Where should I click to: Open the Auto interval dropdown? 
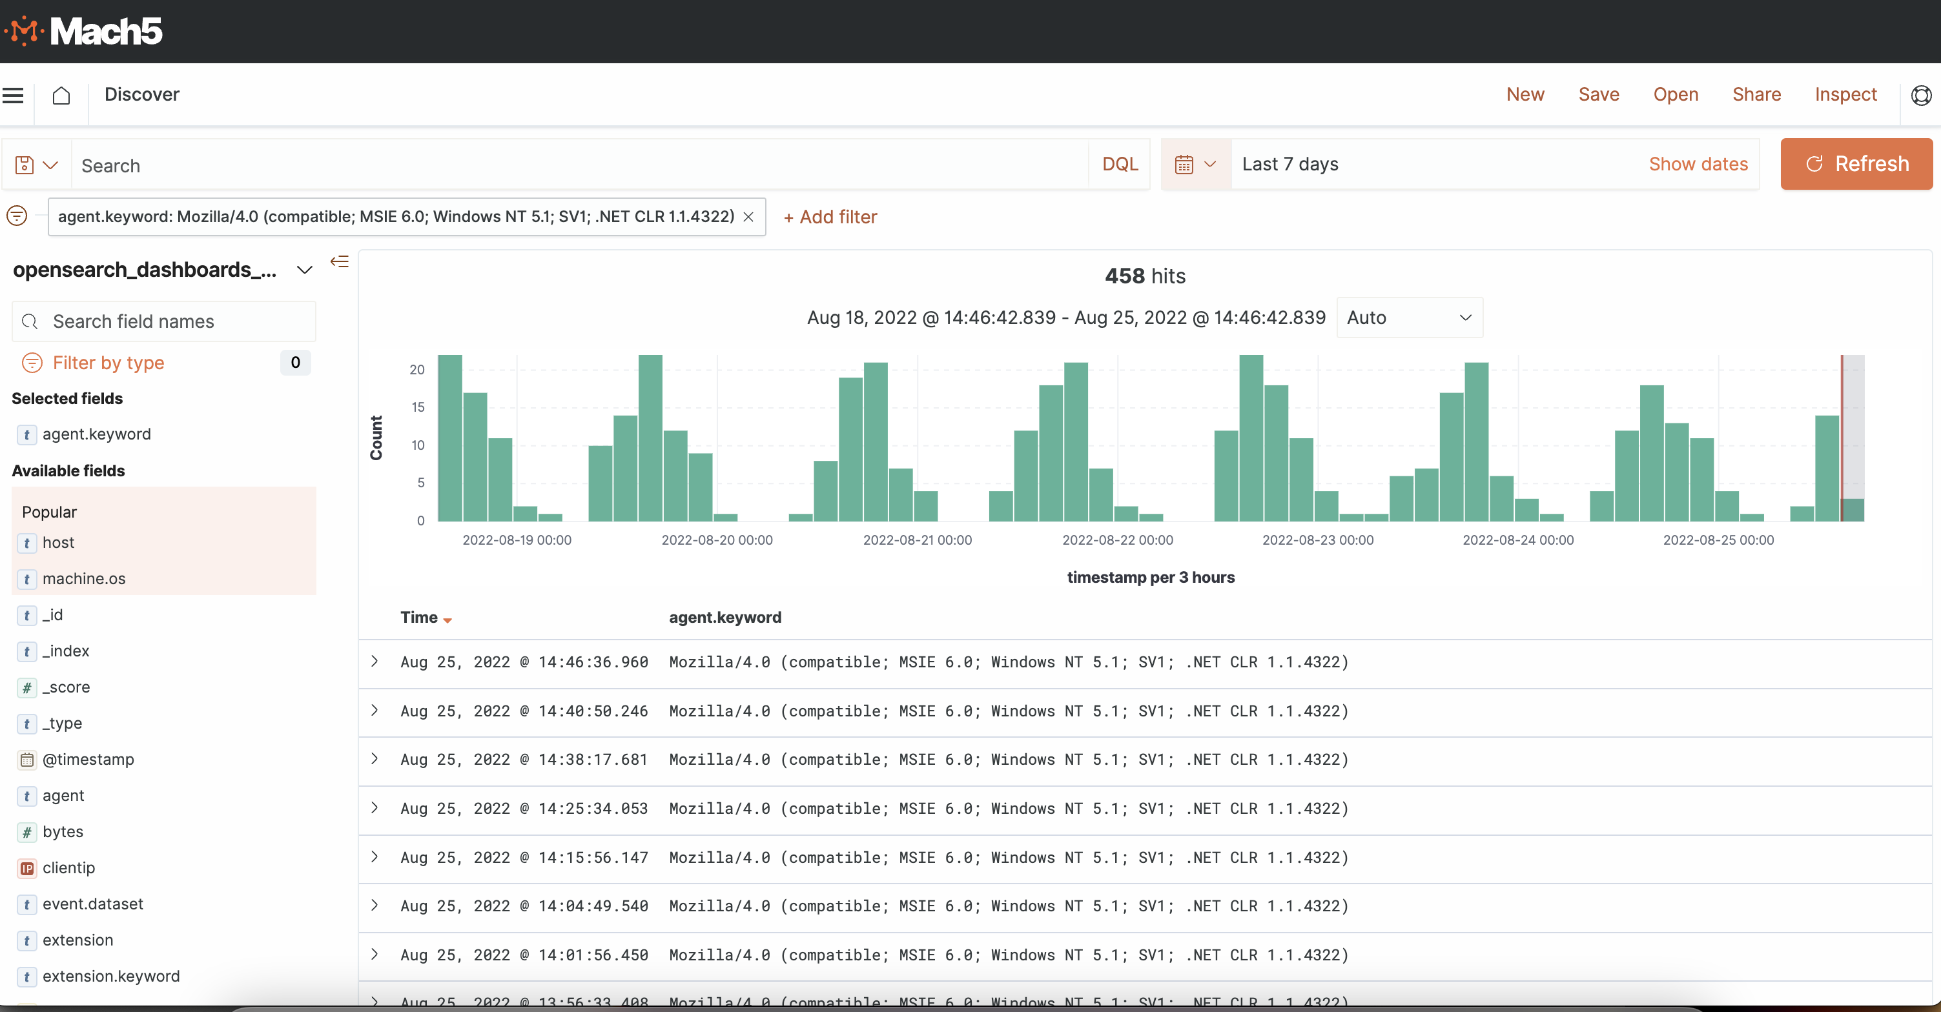click(1408, 318)
